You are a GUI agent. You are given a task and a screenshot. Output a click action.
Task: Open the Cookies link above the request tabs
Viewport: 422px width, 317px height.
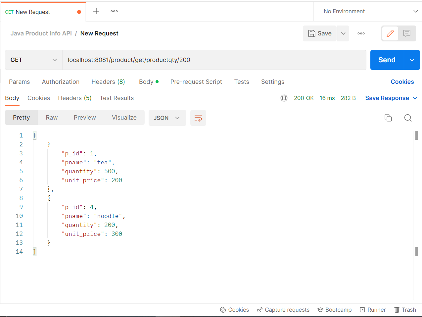(402, 81)
